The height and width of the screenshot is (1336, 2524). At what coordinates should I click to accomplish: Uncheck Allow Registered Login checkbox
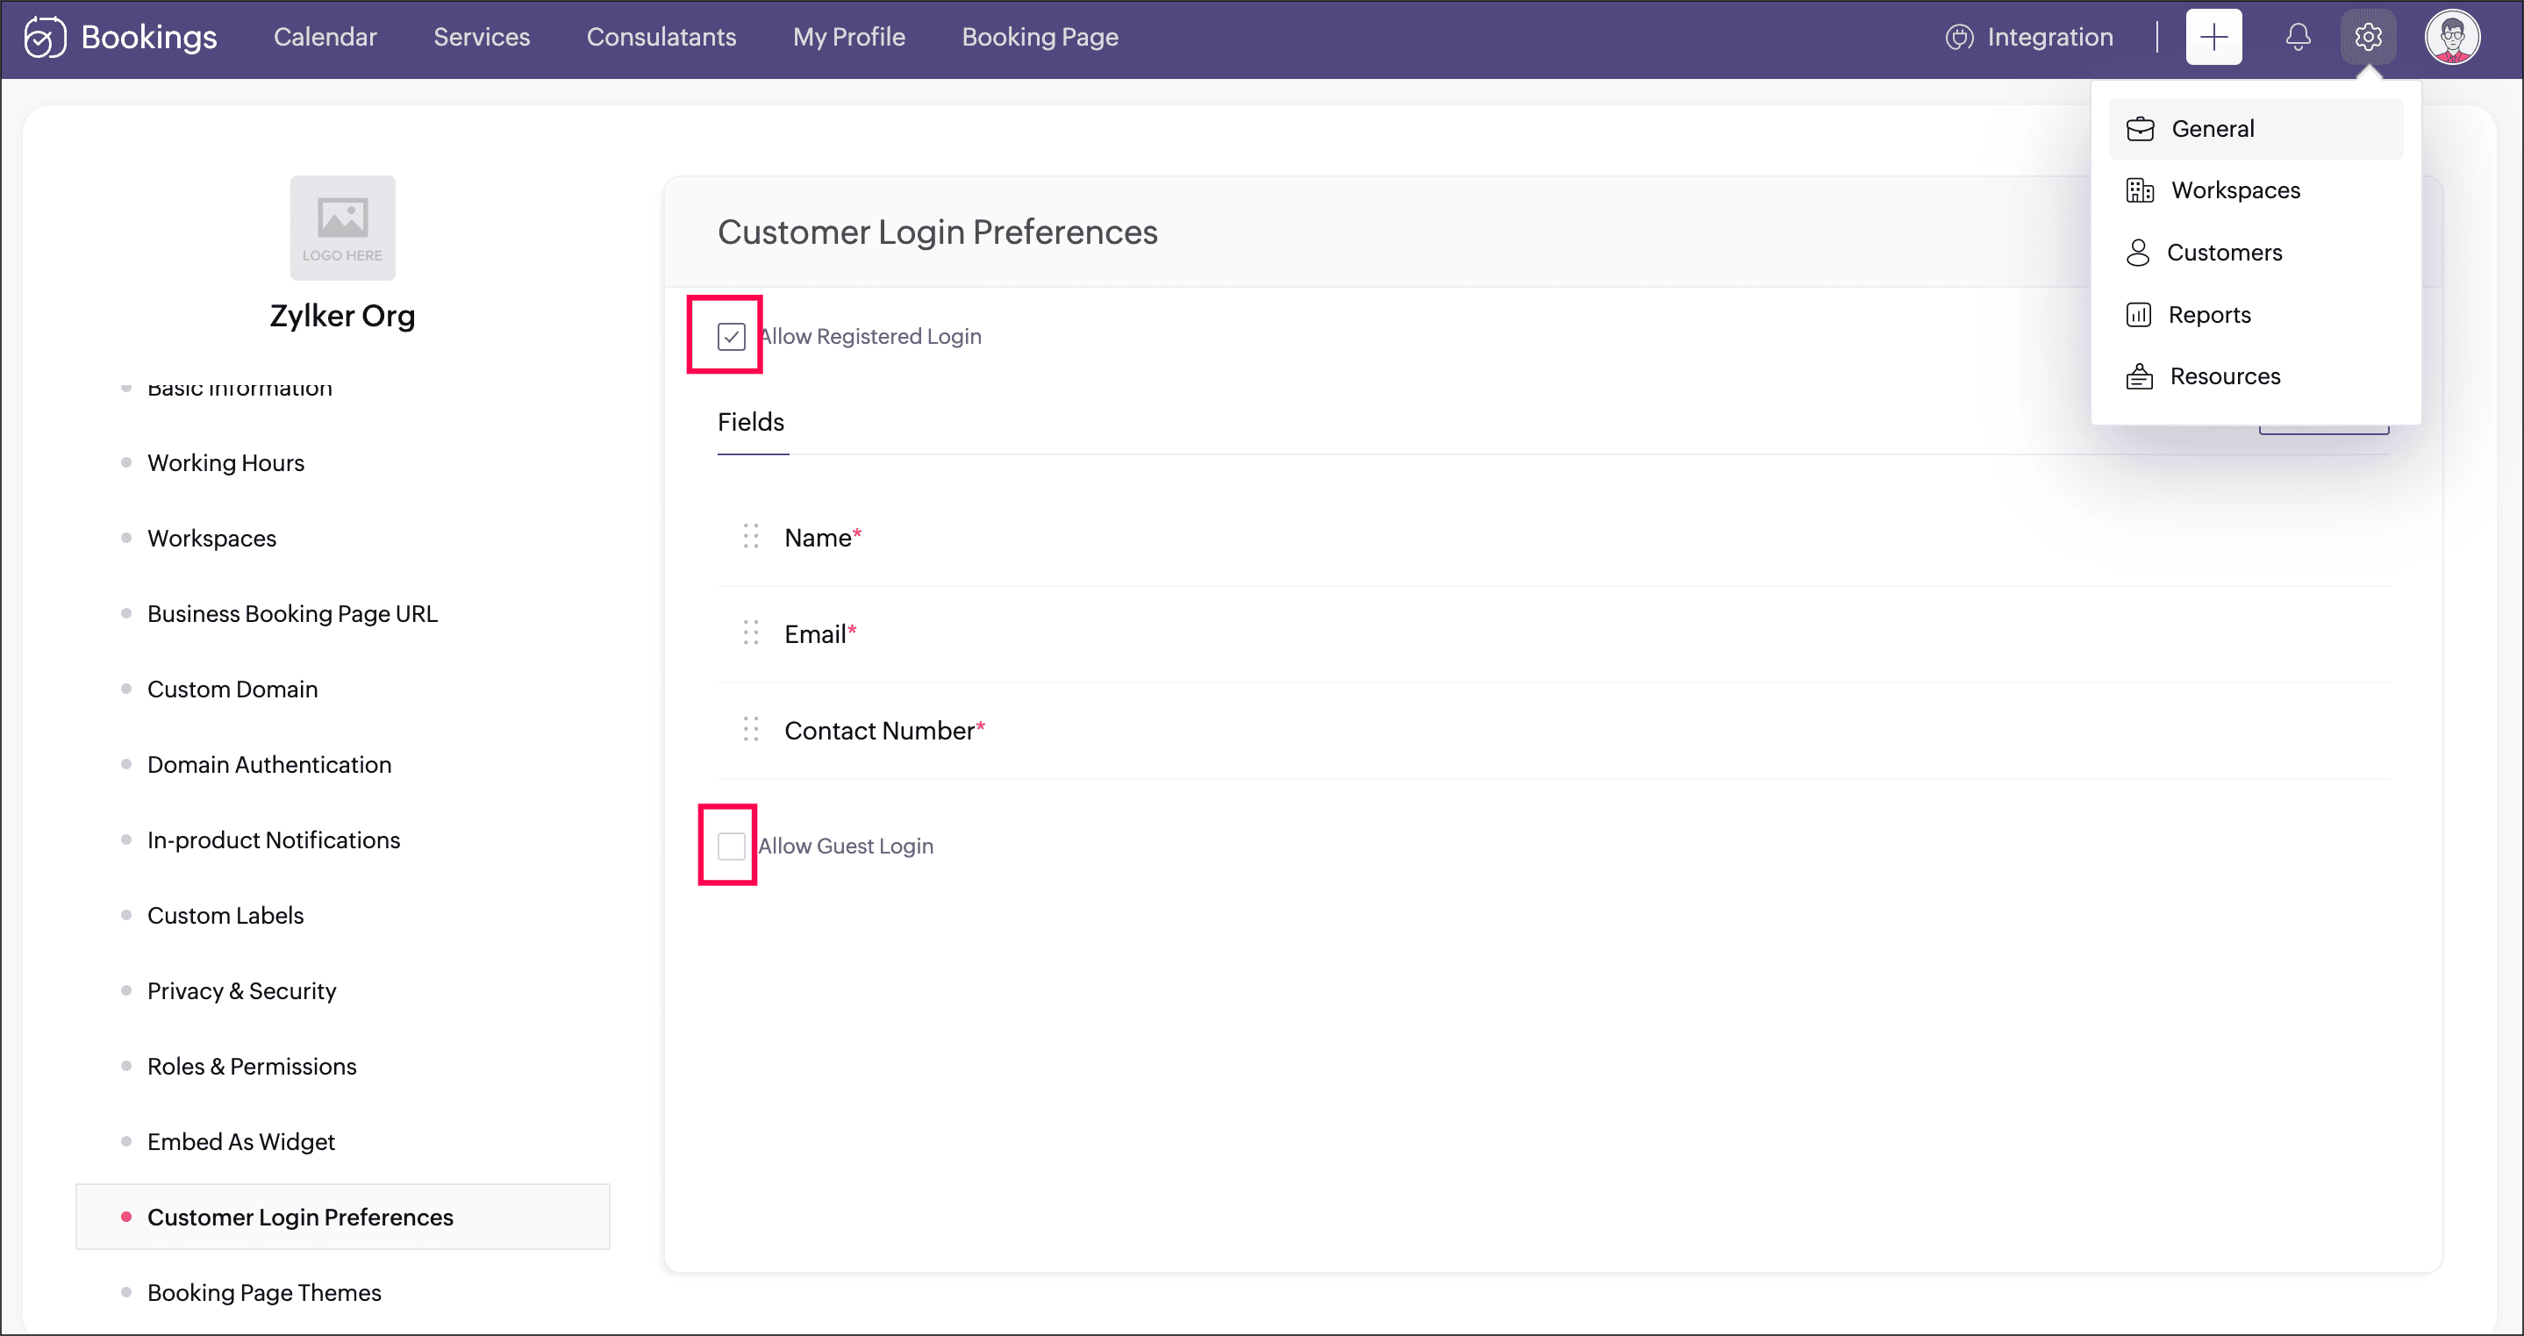[x=731, y=337]
